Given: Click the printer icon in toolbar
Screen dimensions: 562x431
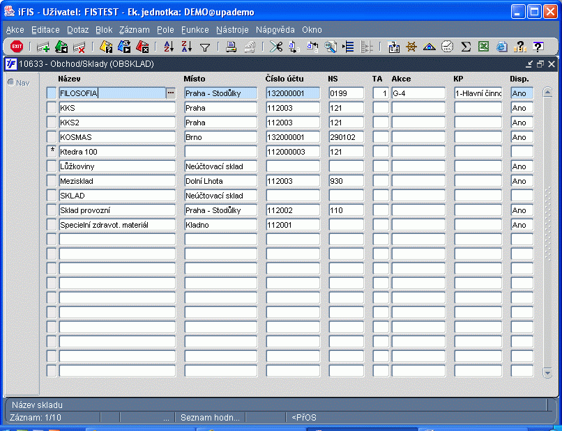Looking at the screenshot, I should pyautogui.click(x=231, y=47).
